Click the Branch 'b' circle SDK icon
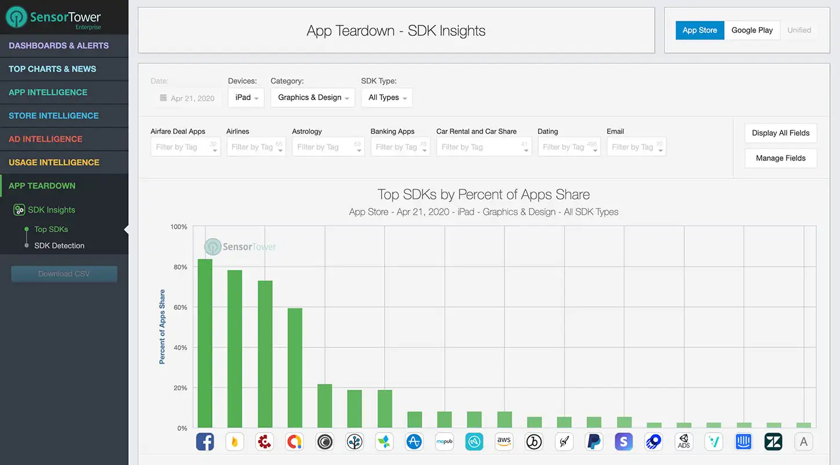 (x=534, y=442)
